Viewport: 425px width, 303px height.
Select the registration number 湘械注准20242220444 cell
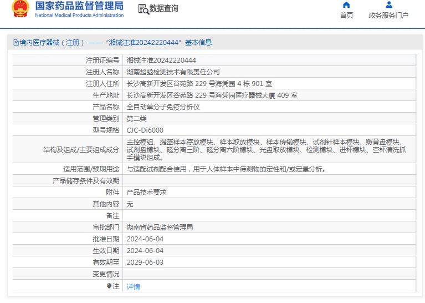coord(161,60)
